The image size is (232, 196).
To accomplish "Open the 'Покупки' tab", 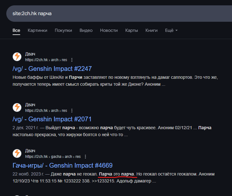I will pos(63,30).
